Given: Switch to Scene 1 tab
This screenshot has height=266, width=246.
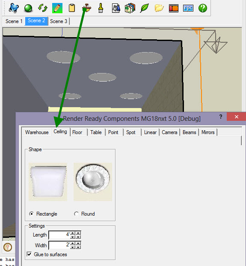Looking at the screenshot, I should coord(14,21).
